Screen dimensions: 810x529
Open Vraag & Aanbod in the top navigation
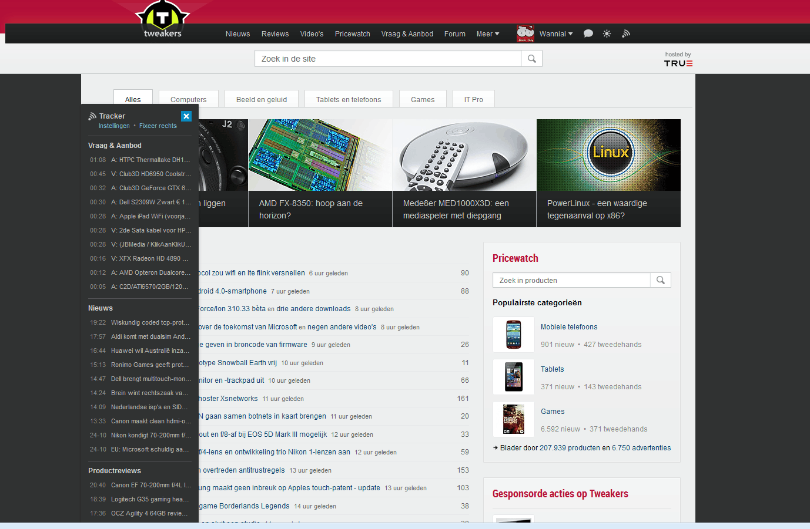click(x=407, y=34)
